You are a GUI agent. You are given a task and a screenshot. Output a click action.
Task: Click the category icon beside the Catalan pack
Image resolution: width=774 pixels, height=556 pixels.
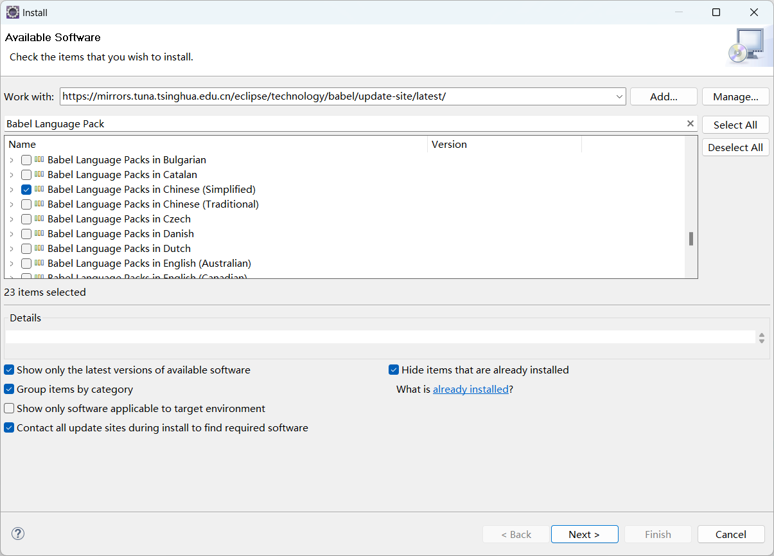(x=39, y=174)
